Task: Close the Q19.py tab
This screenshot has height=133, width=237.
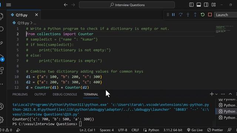Action: click(x=36, y=15)
